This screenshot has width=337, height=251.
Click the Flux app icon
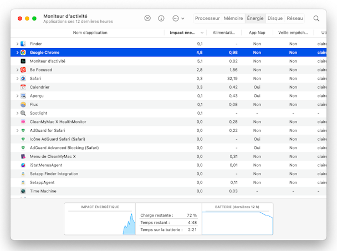(23, 104)
